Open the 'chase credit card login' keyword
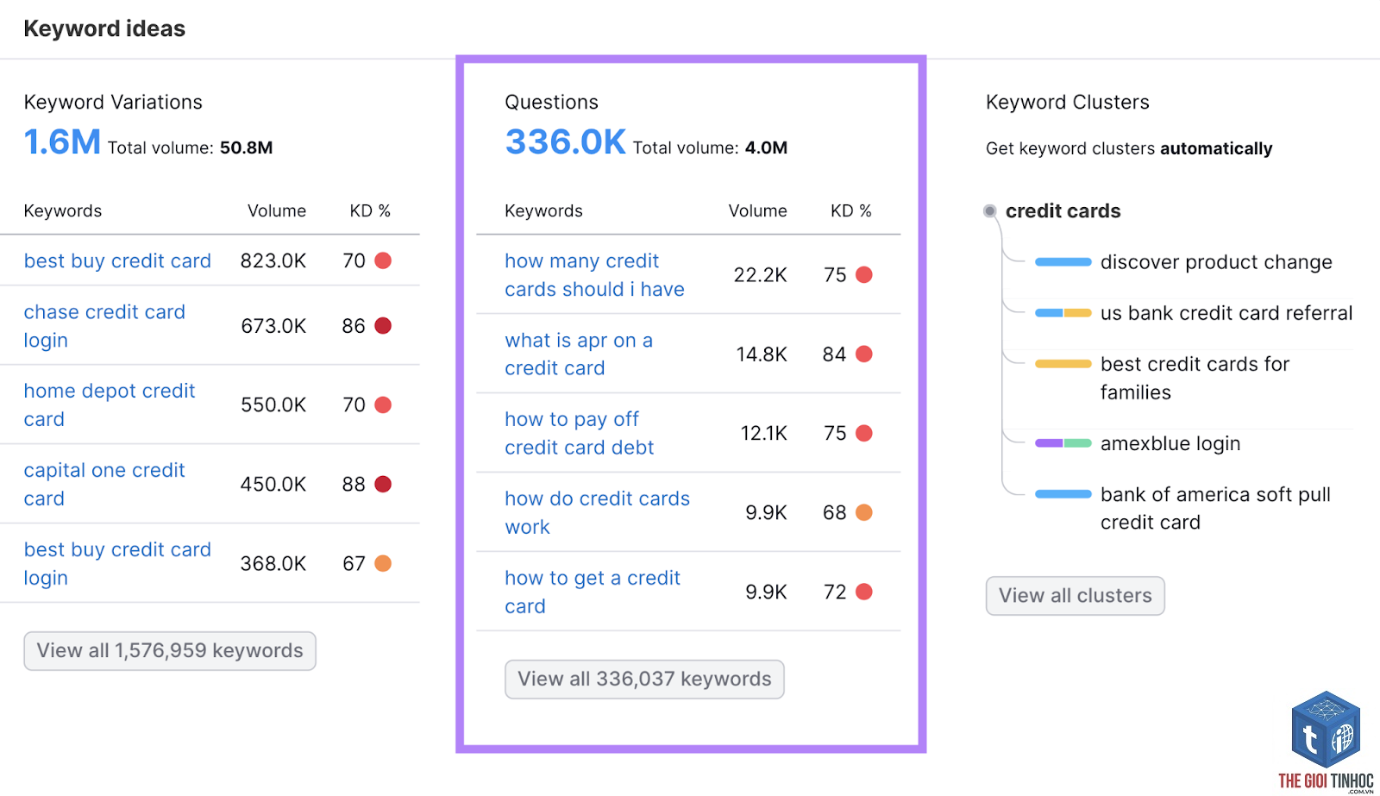This screenshot has width=1380, height=796. point(104,326)
